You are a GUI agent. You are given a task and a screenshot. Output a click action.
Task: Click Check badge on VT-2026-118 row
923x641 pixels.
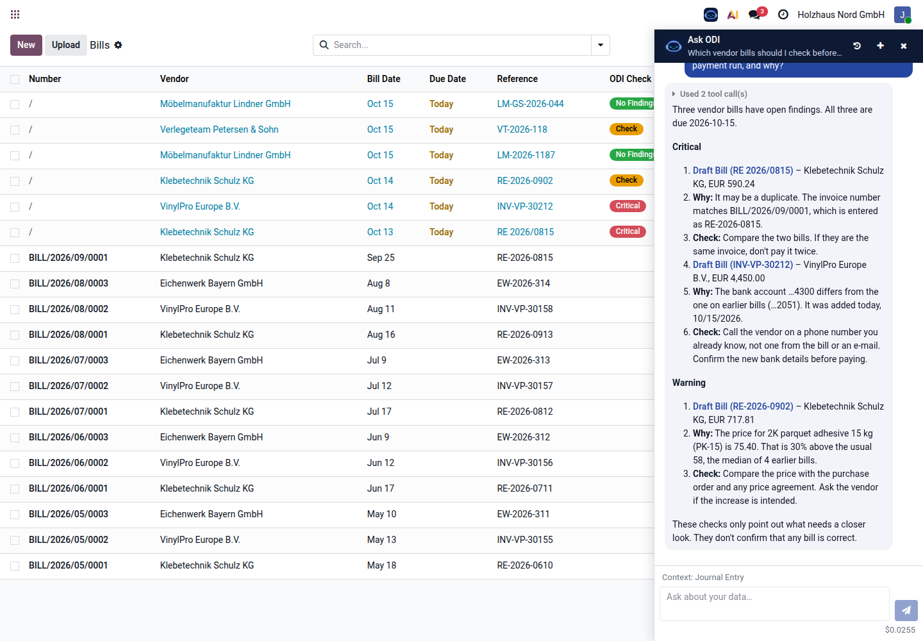626,129
